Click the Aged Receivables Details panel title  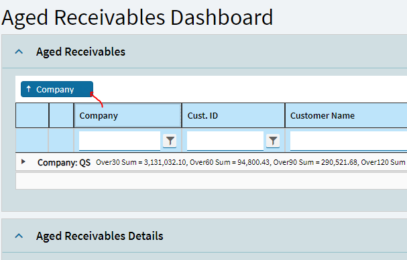click(x=100, y=236)
